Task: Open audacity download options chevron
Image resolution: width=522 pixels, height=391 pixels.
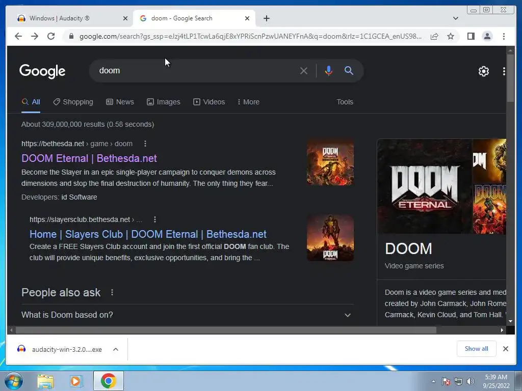Action: [x=116, y=349]
